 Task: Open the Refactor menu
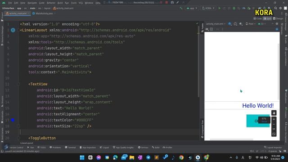click(51, 3)
